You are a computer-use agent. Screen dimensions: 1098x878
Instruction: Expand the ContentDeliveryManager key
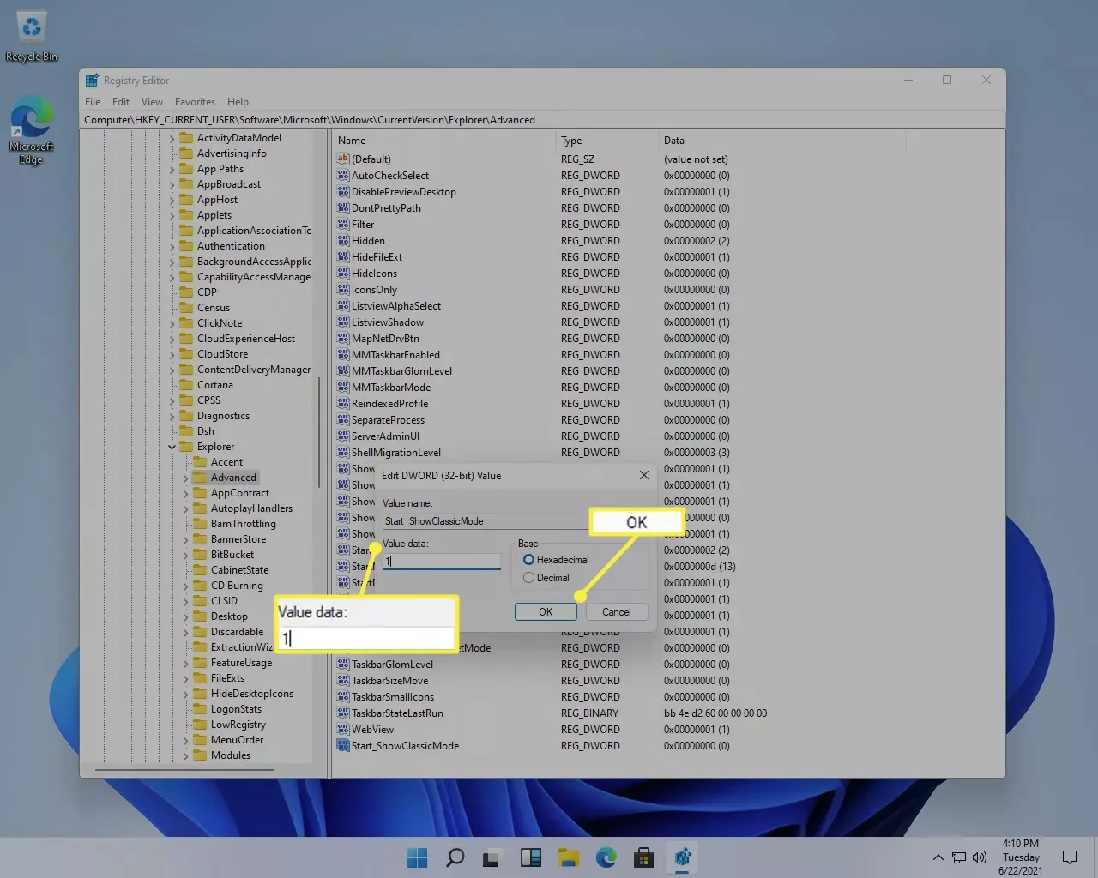point(172,370)
